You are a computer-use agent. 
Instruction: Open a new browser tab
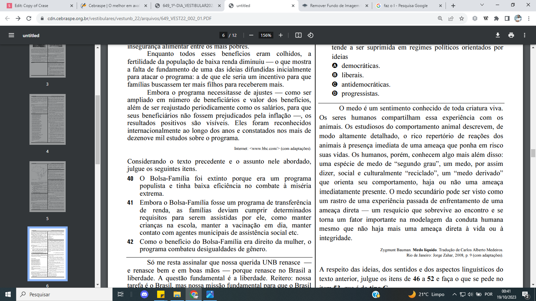453,6
